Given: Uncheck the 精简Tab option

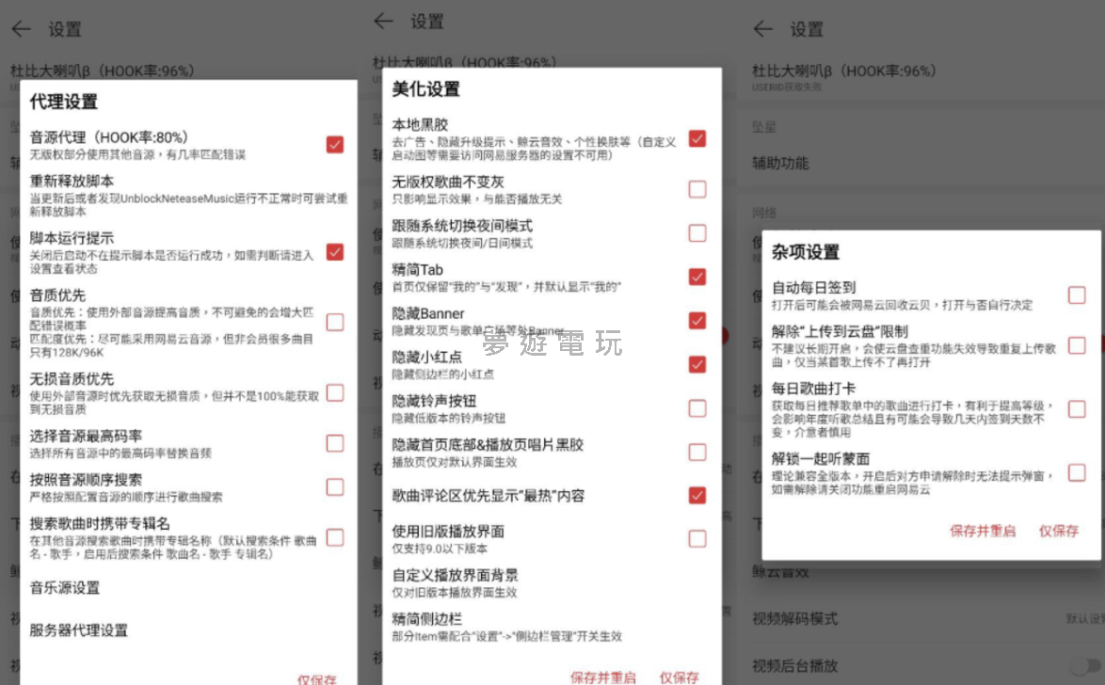Looking at the screenshot, I should point(697,276).
